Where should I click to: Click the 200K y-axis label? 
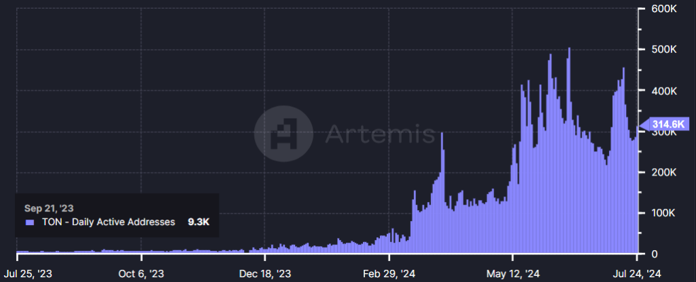click(x=665, y=172)
